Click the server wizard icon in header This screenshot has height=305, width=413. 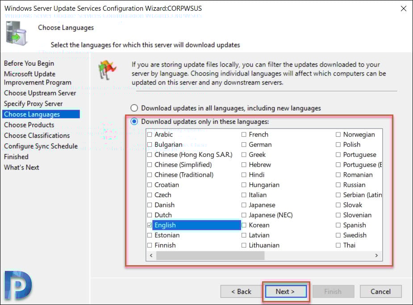[x=16, y=34]
